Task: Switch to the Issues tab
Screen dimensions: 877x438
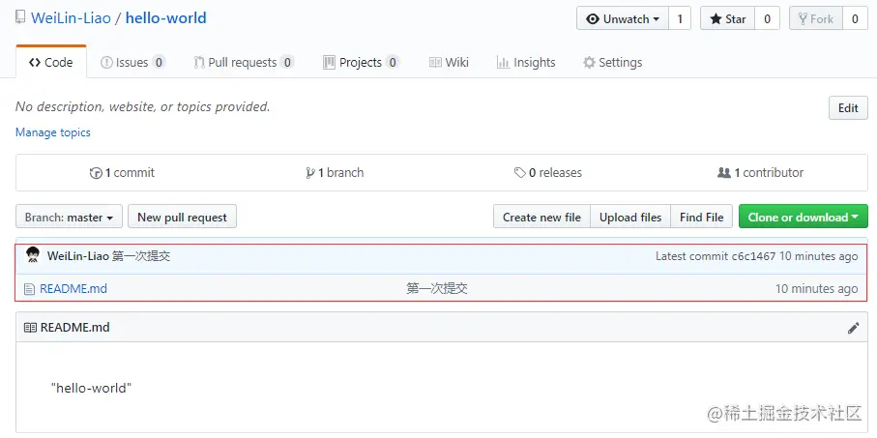Action: coord(132,62)
